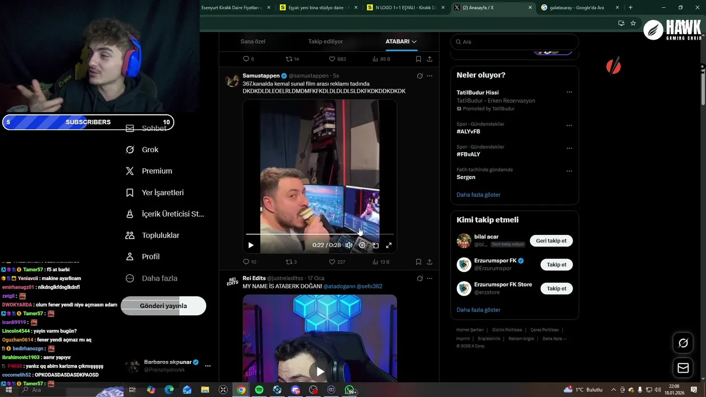Repost the Samustappen post
The image size is (706, 397).
coord(291,262)
